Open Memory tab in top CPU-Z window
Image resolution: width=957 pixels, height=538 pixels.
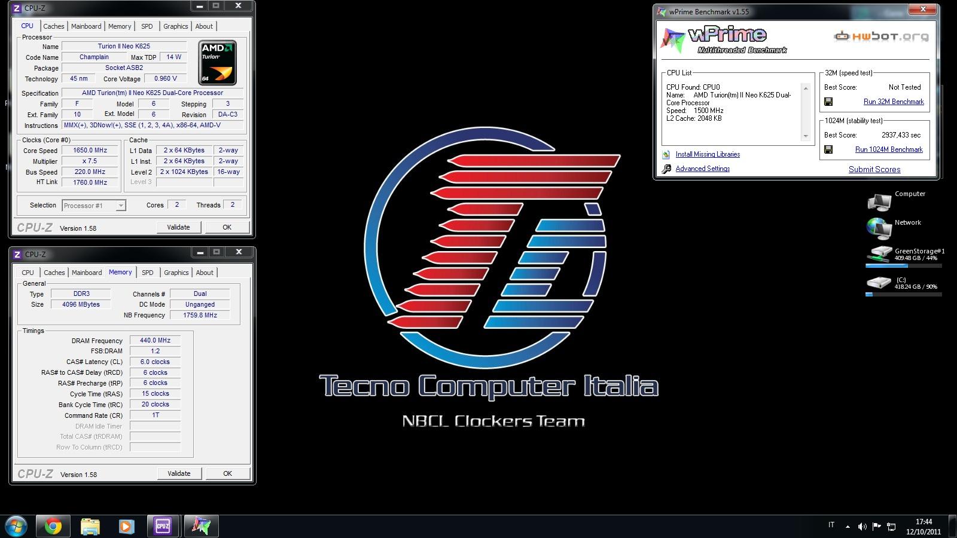(x=120, y=26)
